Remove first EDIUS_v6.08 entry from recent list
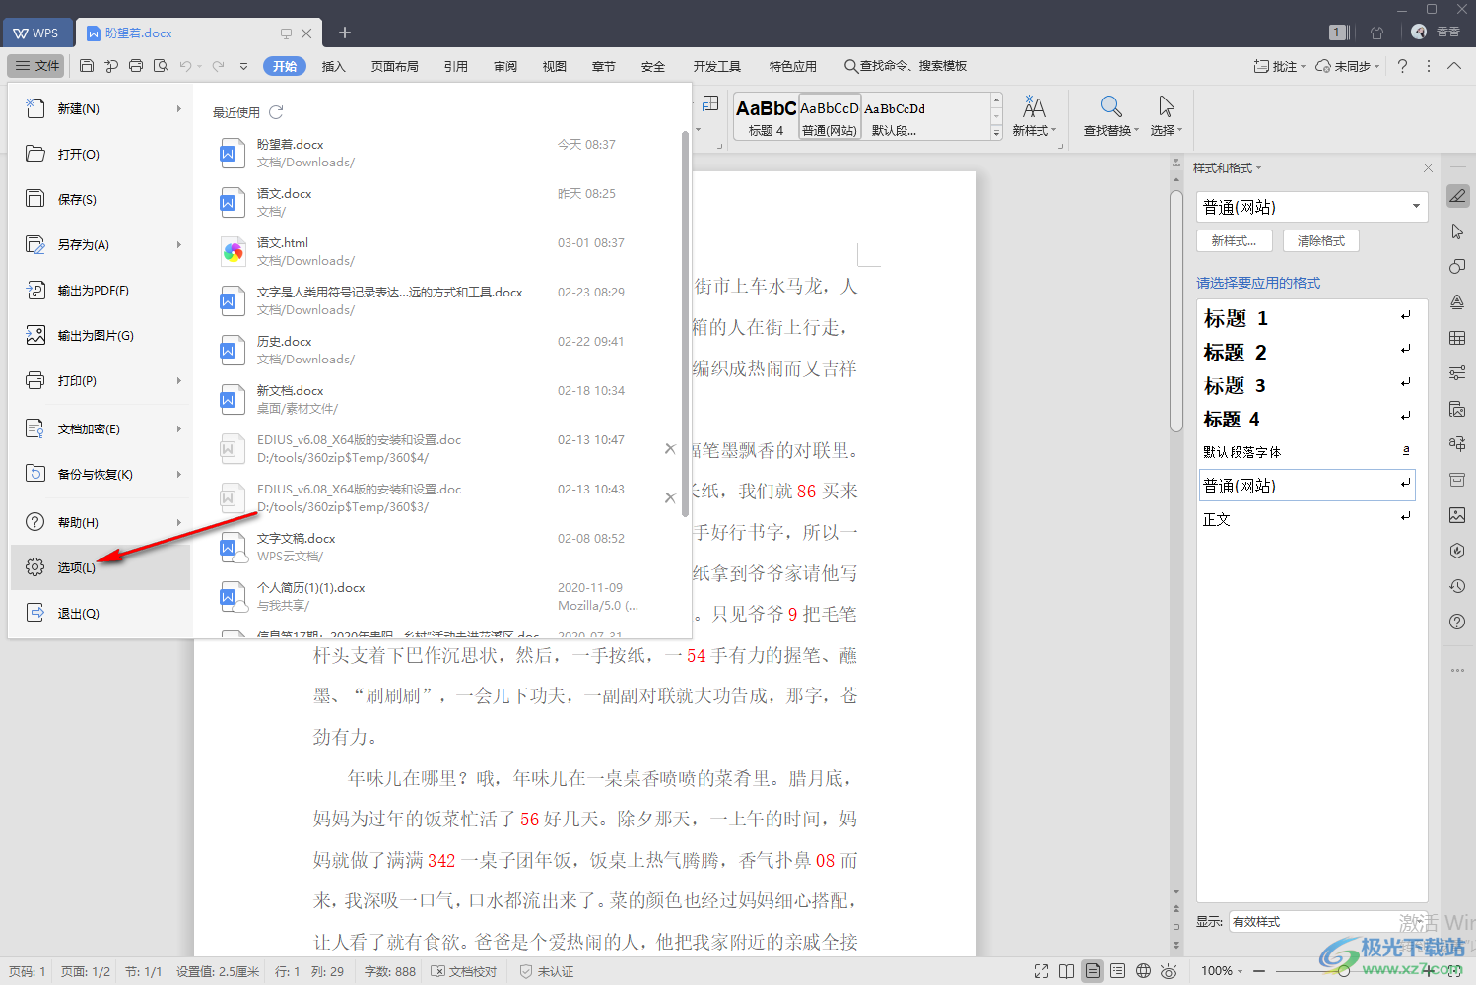 670,448
